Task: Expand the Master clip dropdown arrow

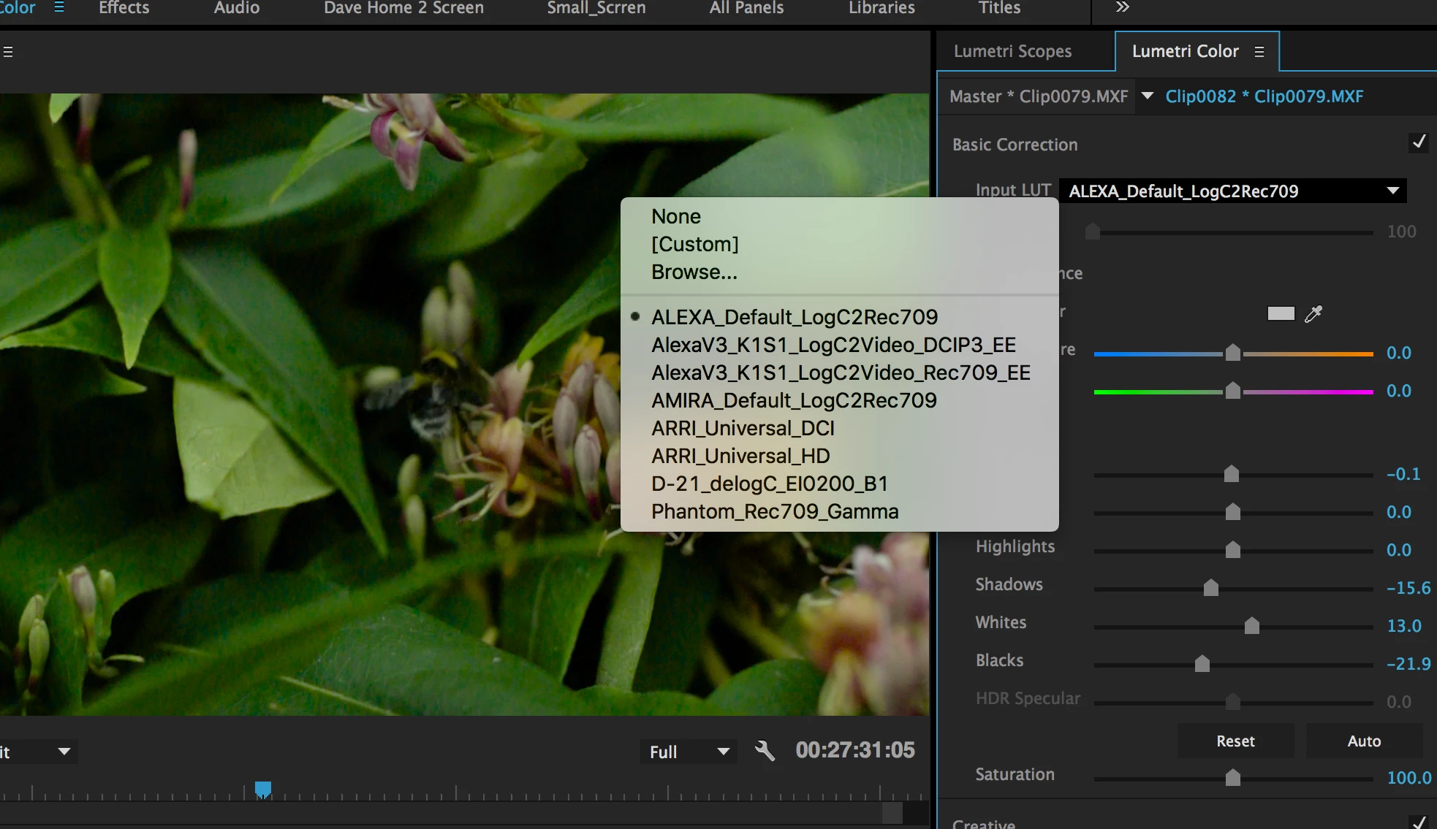Action: click(x=1148, y=96)
